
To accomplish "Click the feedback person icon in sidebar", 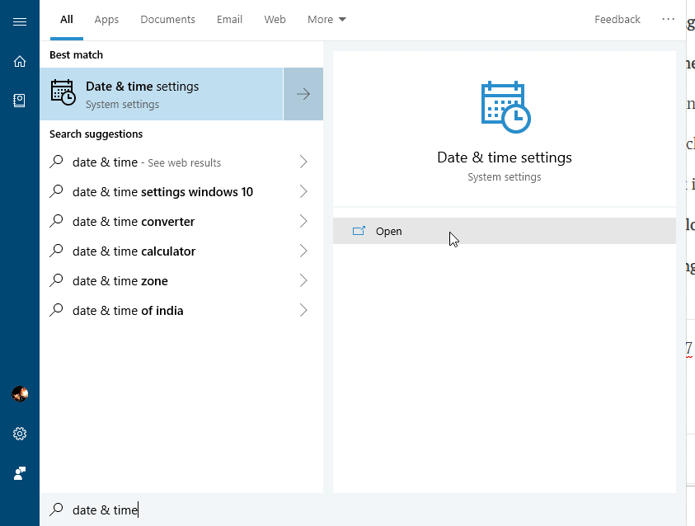I will coord(20,473).
